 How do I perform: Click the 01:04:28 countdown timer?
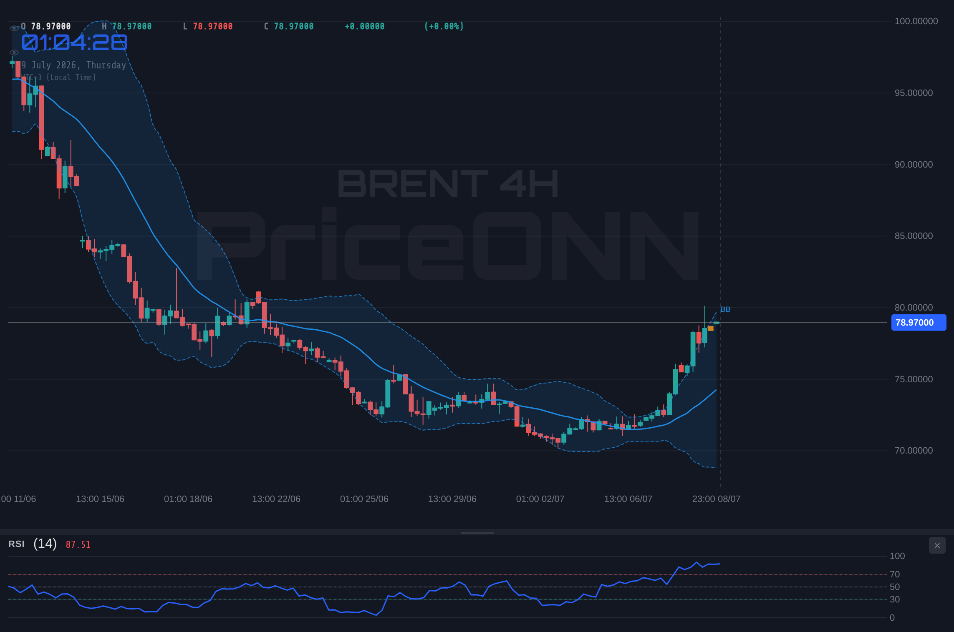[x=74, y=43]
